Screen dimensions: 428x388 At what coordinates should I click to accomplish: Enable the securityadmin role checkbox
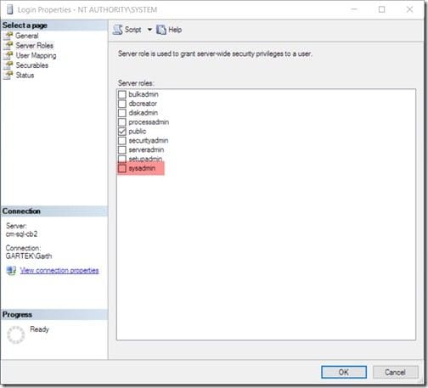(x=122, y=141)
